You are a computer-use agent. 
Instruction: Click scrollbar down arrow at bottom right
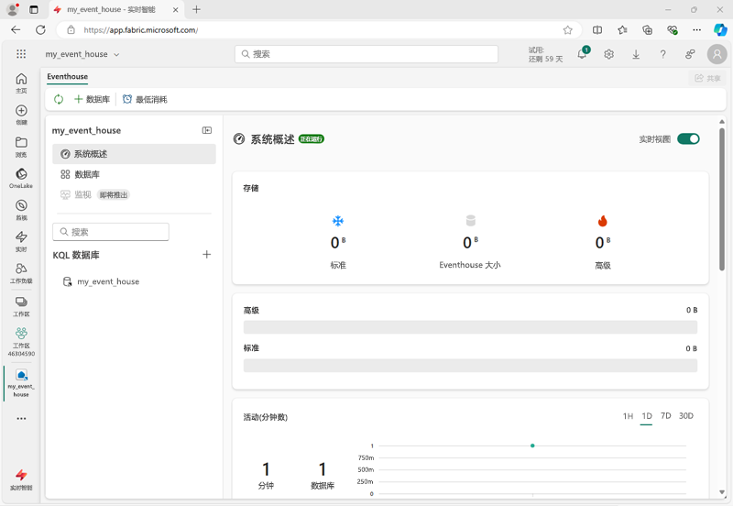point(722,492)
